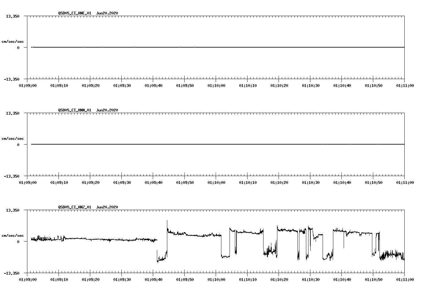The height and width of the screenshot is (291, 427).
Task: Select the -13.350 lower limit on HNN plot
Action: [12, 176]
